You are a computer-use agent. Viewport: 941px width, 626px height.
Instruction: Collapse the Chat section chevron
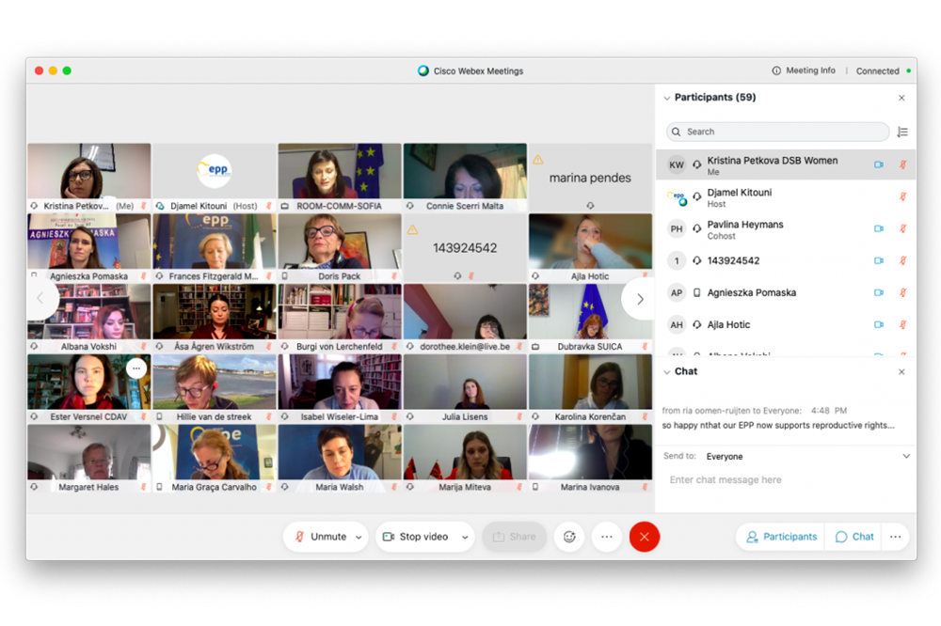click(667, 372)
